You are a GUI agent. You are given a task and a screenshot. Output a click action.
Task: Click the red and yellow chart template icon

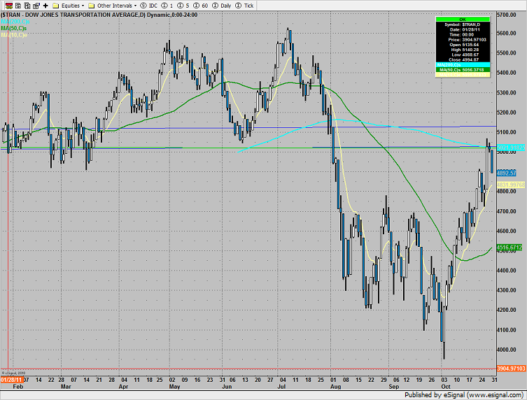[8, 6]
